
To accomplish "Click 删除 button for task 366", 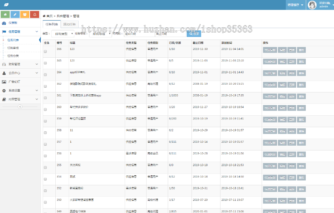I will coord(301,50).
